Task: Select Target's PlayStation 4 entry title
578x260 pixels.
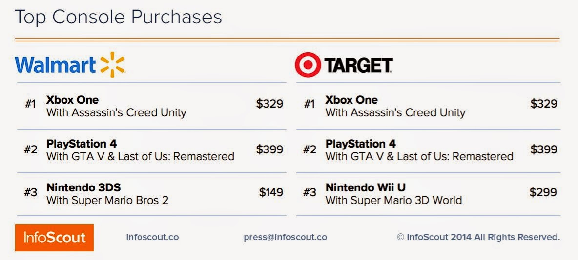Action: pos(361,144)
